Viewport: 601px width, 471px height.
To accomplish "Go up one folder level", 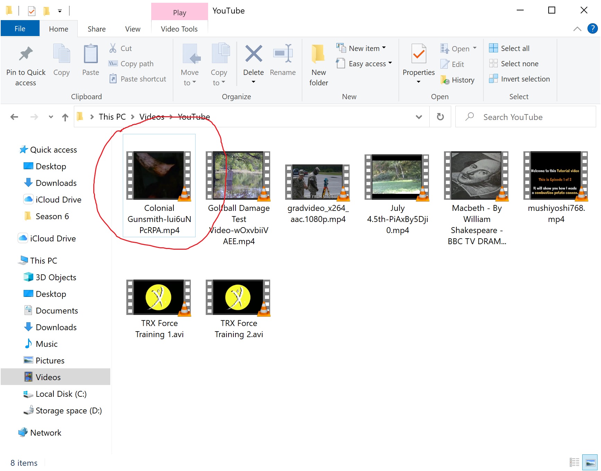I will pyautogui.click(x=65, y=117).
